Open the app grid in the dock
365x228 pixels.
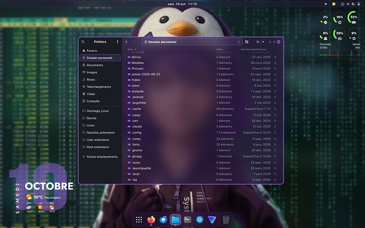(139, 220)
